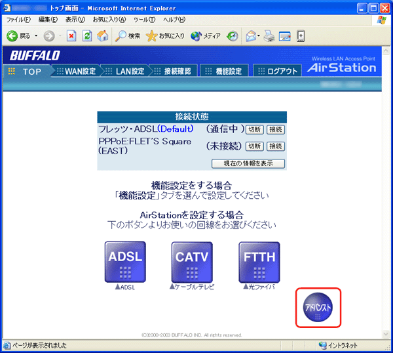
Task: Click 切断 for PPPoE FLET'S Square
Action: [255, 146]
